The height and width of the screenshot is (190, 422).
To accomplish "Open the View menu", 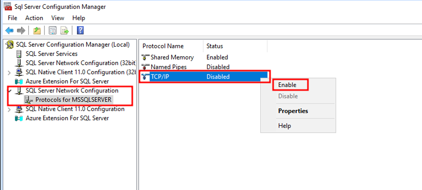I will pyautogui.click(x=58, y=18).
